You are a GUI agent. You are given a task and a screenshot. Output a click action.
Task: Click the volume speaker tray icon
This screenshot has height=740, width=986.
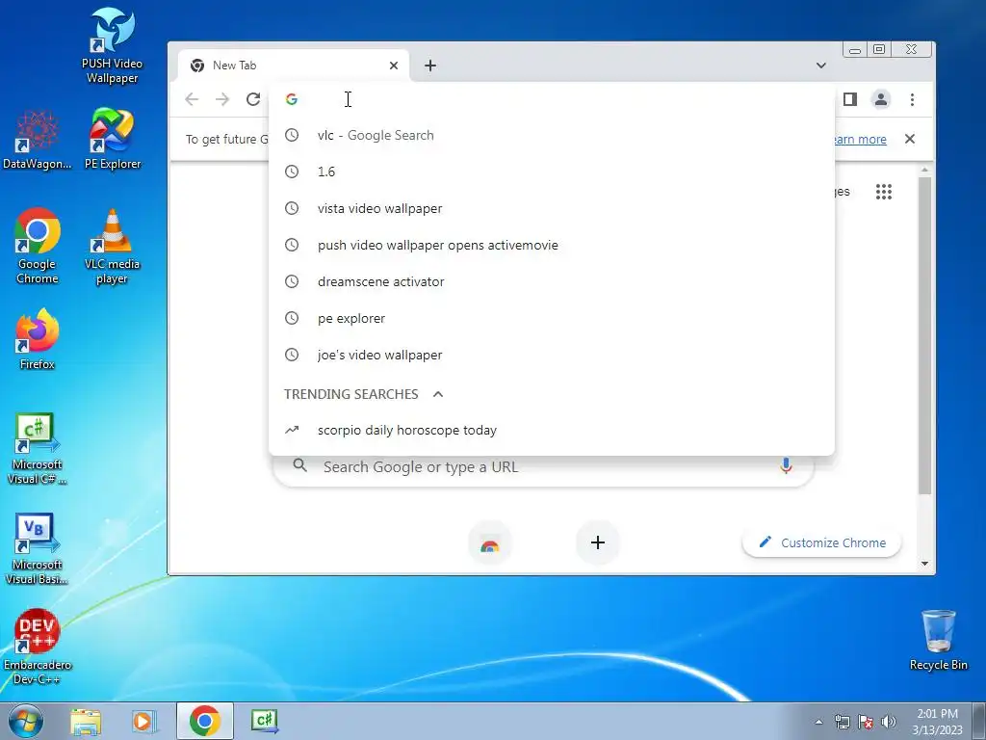coord(889,723)
